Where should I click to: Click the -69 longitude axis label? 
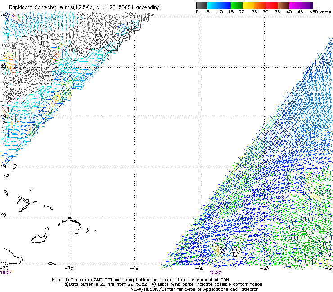click(x=134, y=268)
